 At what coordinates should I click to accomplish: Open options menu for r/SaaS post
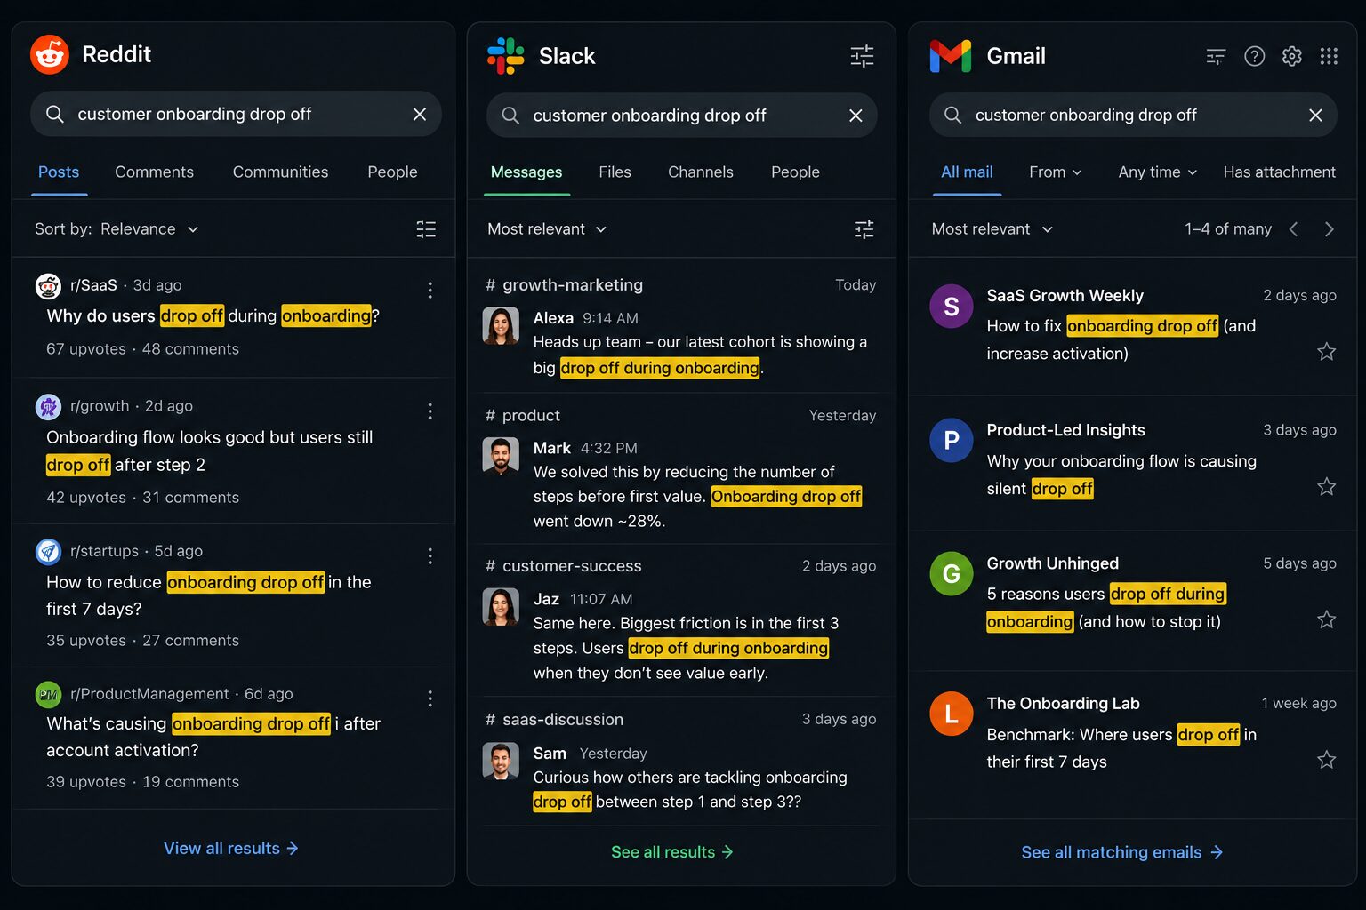(430, 290)
